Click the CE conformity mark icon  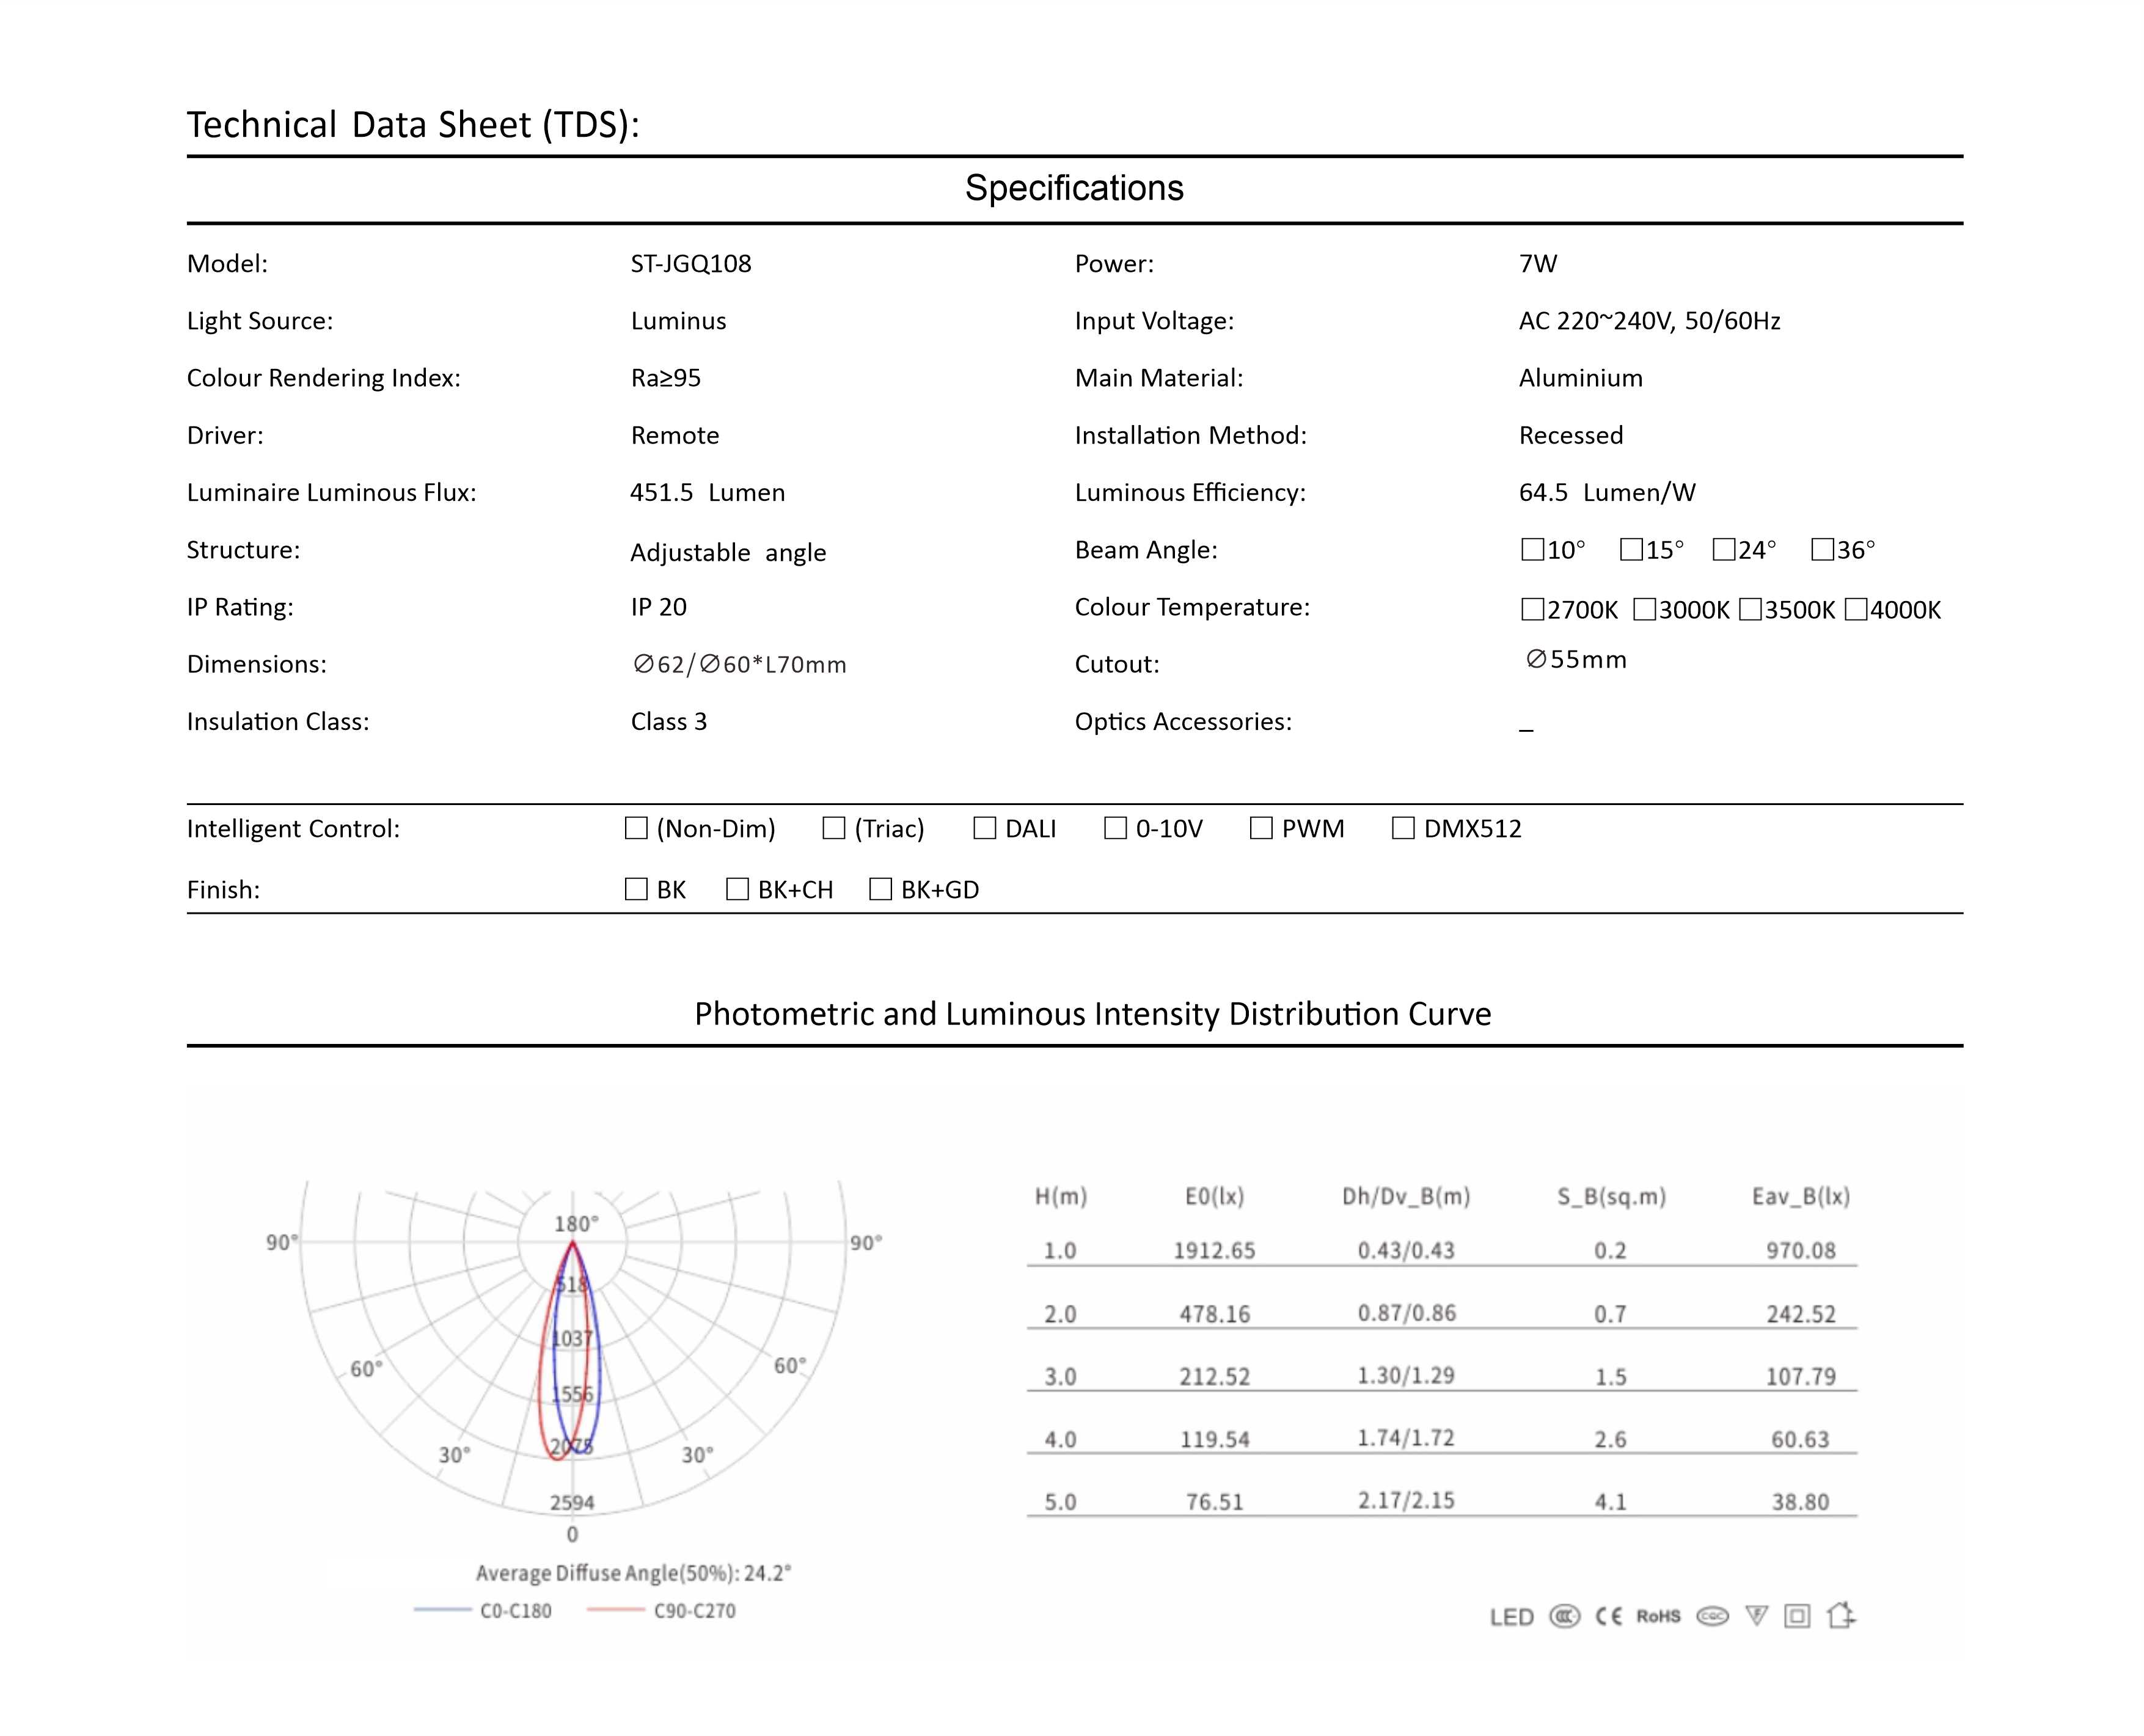pos(1608,1616)
